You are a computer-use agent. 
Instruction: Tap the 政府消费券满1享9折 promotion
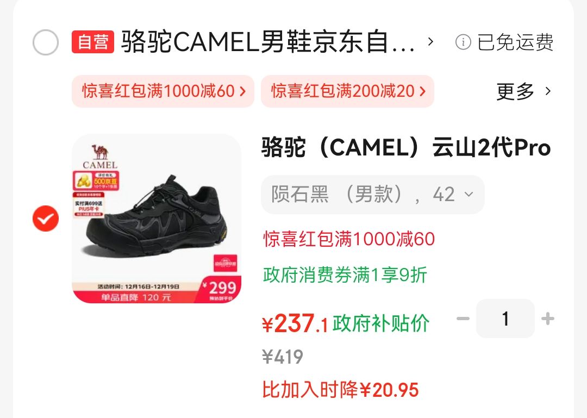(x=345, y=275)
